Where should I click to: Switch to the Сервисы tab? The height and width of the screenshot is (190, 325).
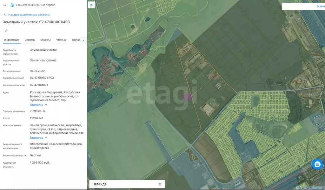coord(30,40)
